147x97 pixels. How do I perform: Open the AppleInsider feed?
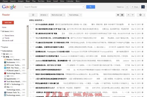click(x=12, y=79)
